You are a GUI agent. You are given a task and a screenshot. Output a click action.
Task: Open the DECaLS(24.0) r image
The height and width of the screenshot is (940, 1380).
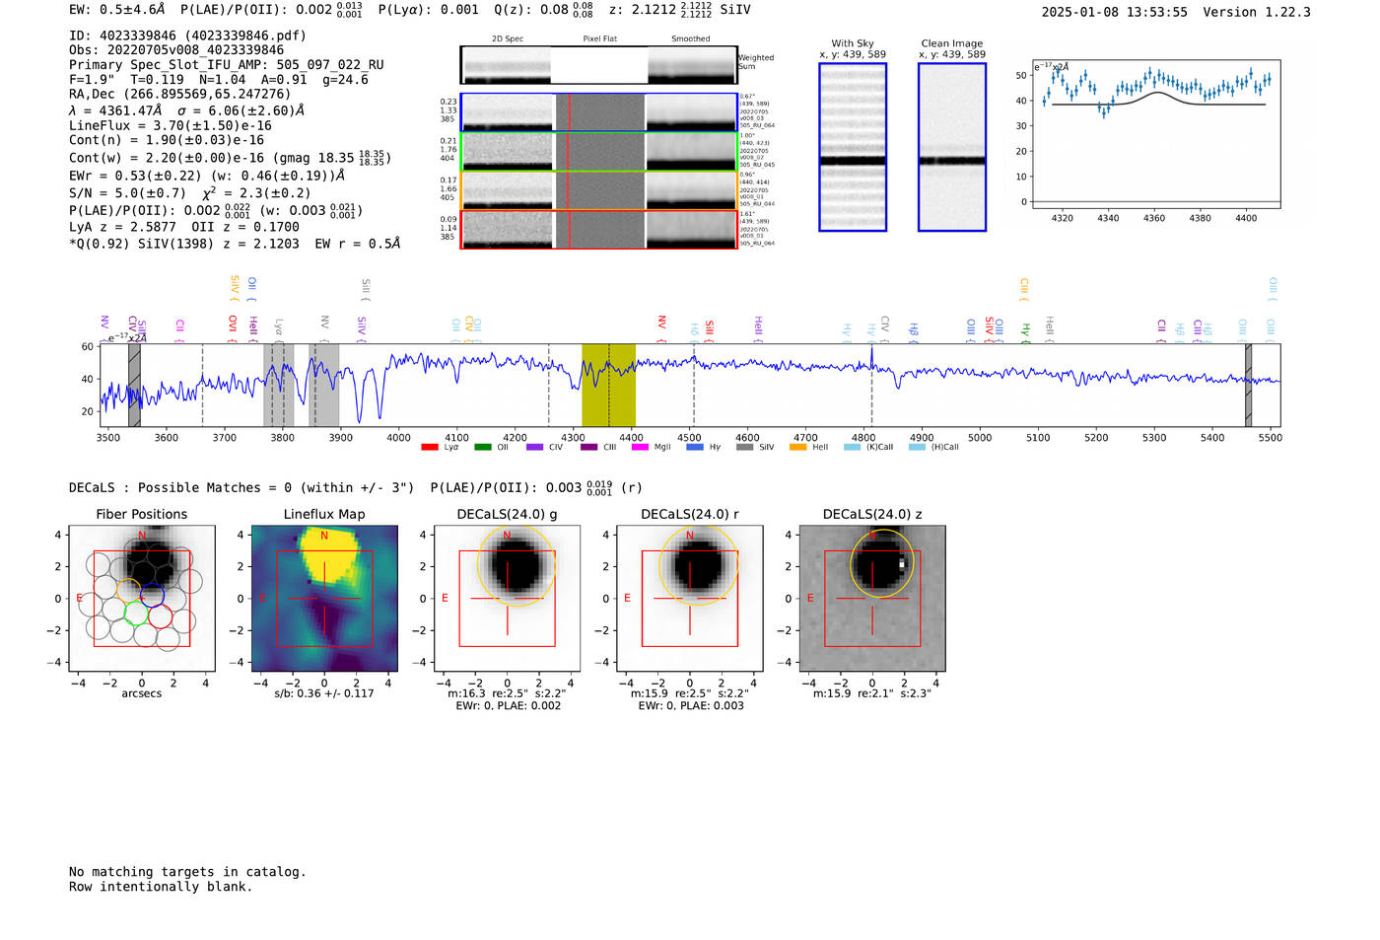click(689, 598)
